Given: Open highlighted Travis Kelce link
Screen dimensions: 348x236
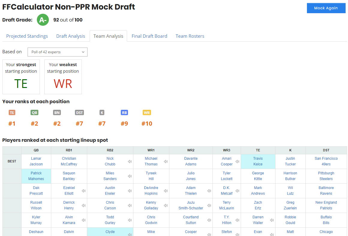Looking at the screenshot, I should (x=258, y=162).
